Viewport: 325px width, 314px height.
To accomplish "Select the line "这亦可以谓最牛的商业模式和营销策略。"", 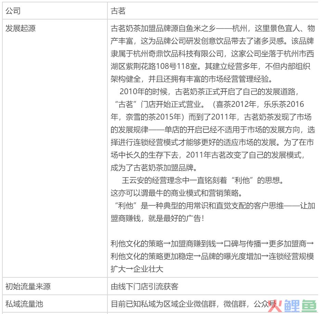I will tap(177, 193).
